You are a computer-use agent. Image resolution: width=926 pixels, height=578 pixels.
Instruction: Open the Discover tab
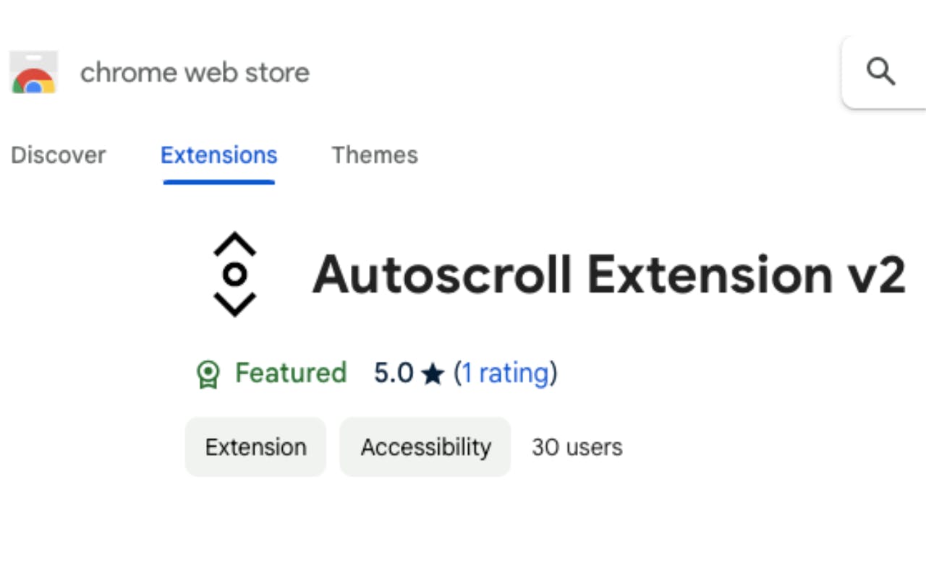tap(58, 155)
